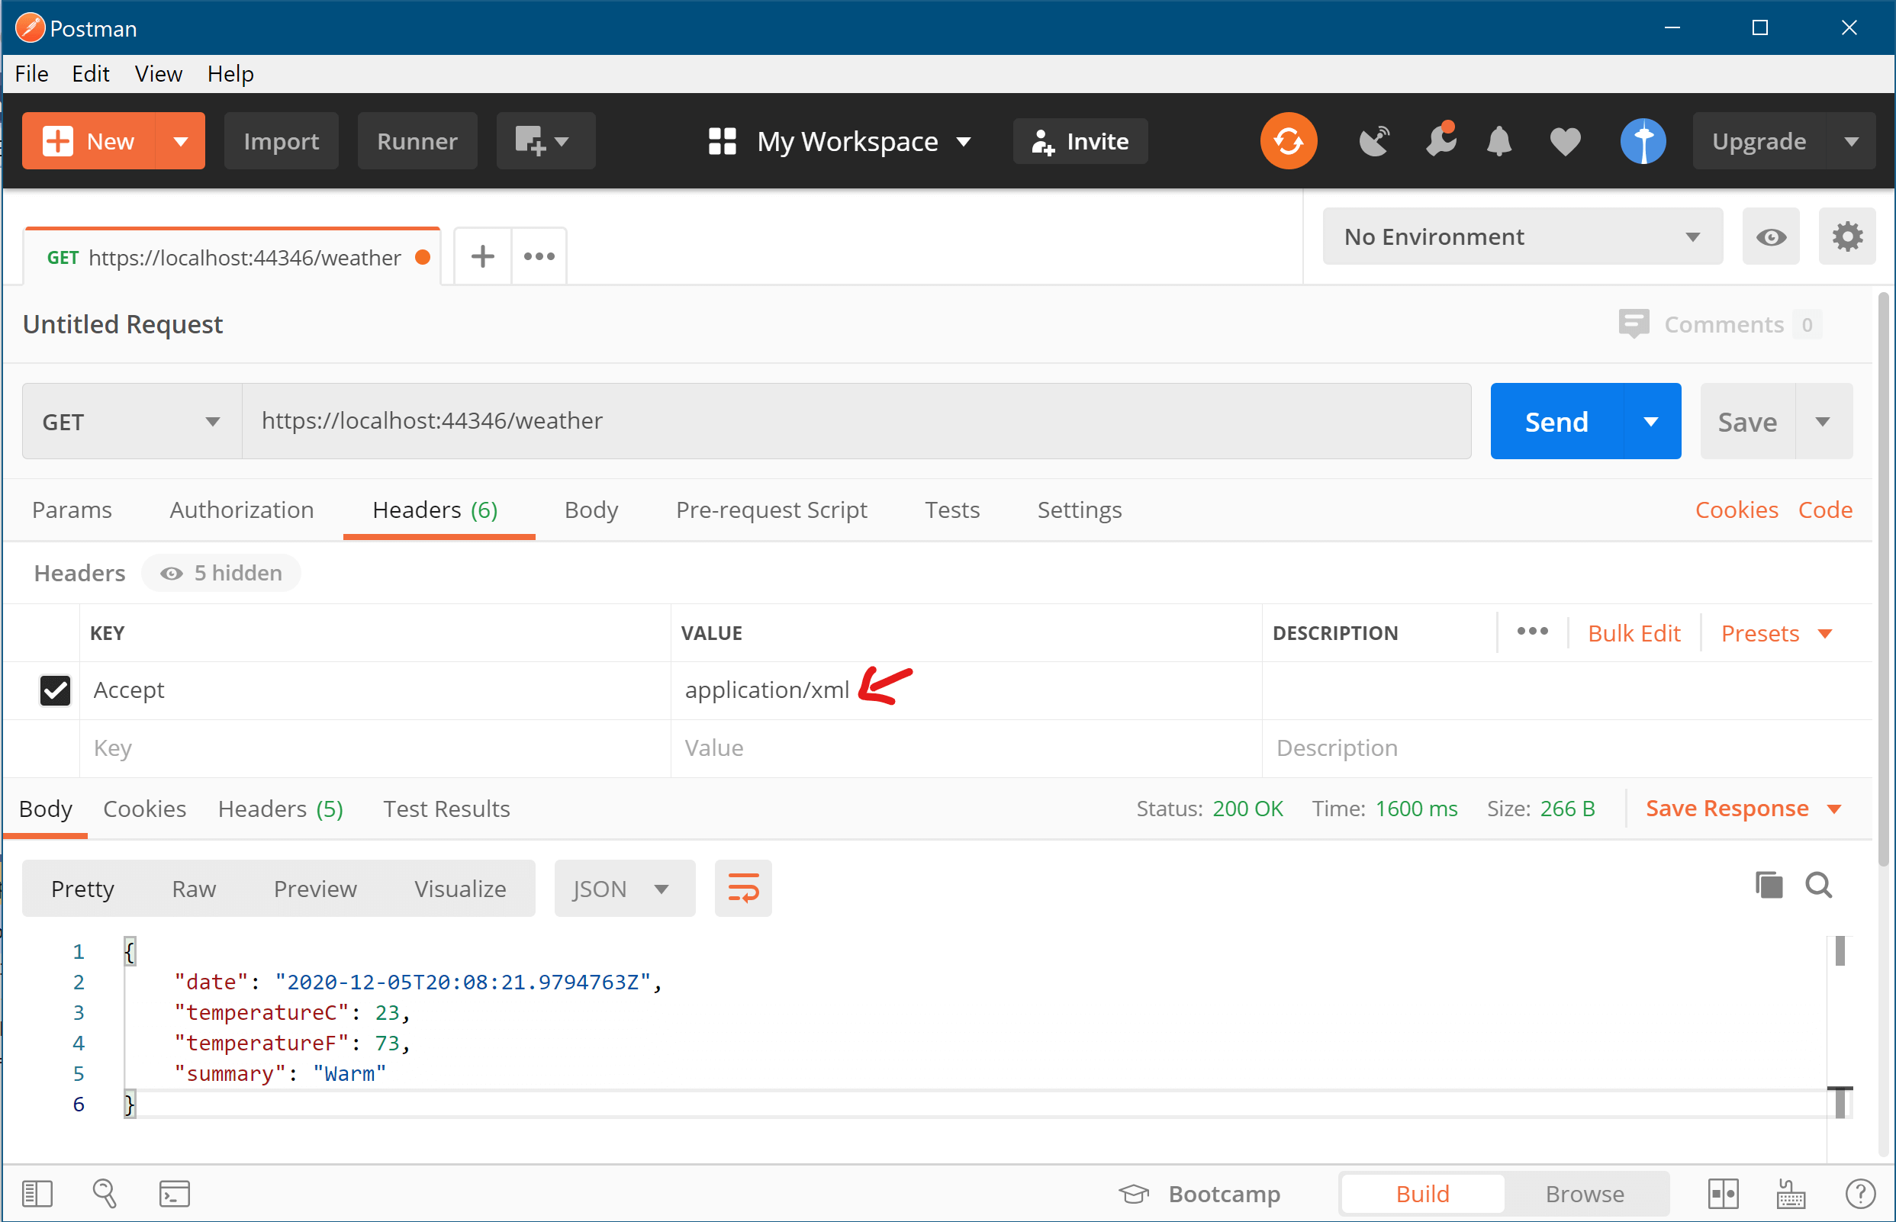Select Raw response view
Image resolution: width=1896 pixels, height=1222 pixels.
pyautogui.click(x=194, y=888)
